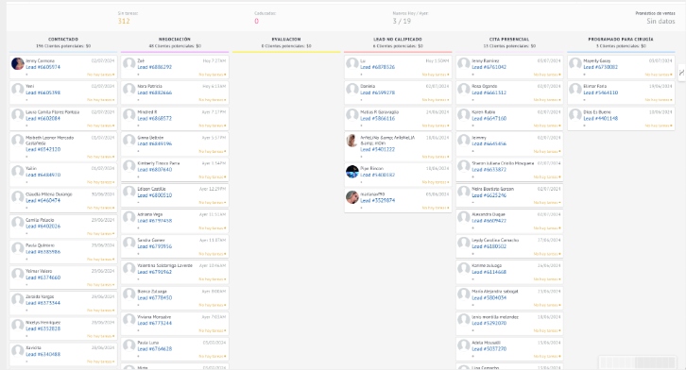Click the avatar icon on Zoé's card
The image size is (686, 370).
point(129,64)
